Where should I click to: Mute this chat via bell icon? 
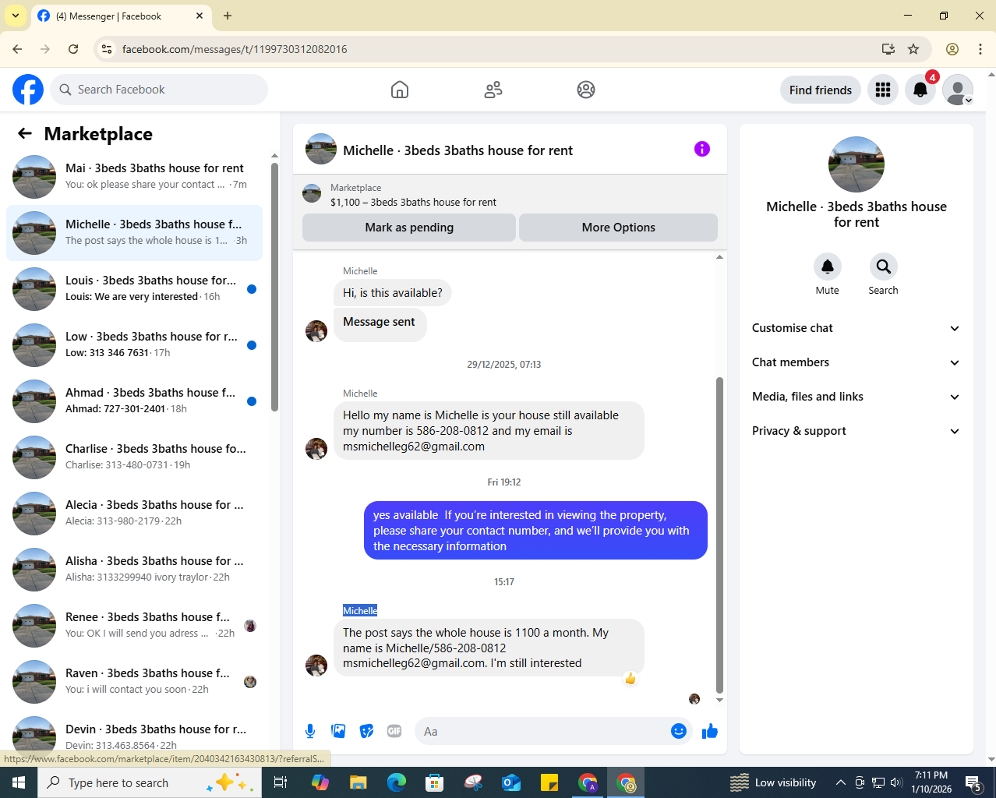pos(828,267)
